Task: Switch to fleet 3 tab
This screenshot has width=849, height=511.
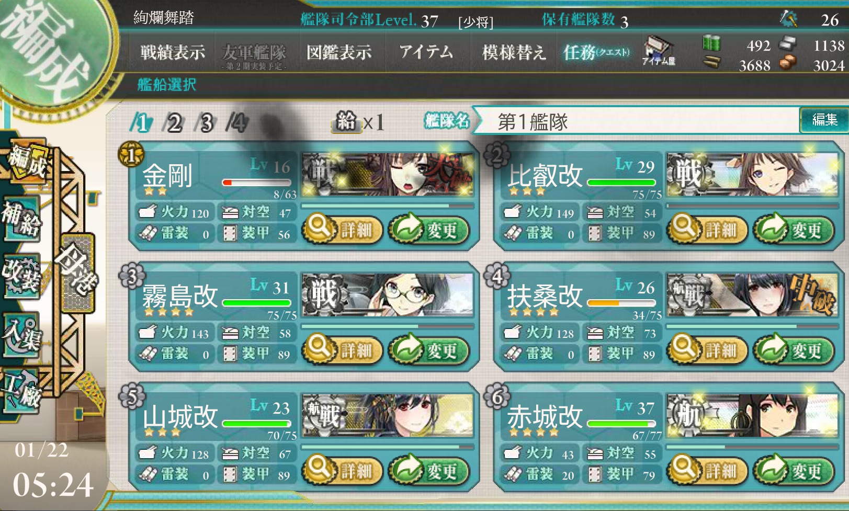Action: pos(206,123)
